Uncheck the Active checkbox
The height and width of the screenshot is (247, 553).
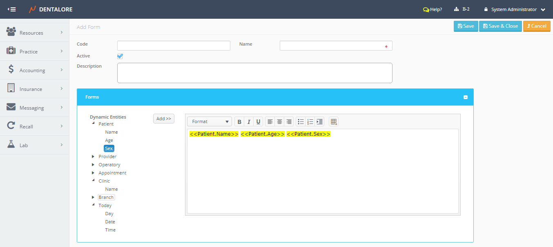(120, 56)
